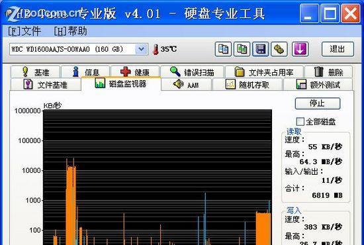This screenshot has width=364, height=245.
Task: Open the 文件夹占用率 folder usage tab
Action: [264, 72]
